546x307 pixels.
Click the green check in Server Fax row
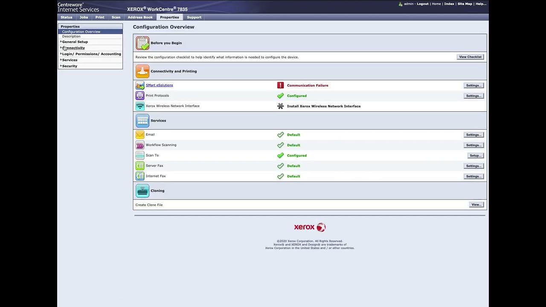pyautogui.click(x=280, y=166)
